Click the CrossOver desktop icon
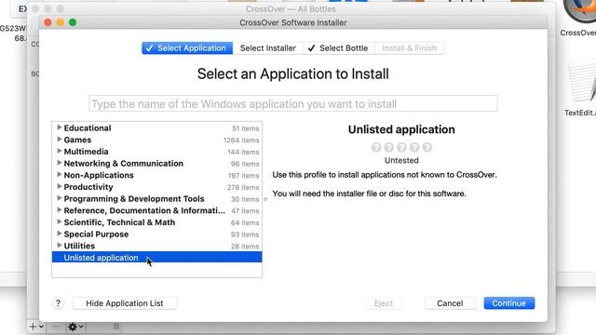Viewport: 596px width, 335px height. tap(579, 17)
